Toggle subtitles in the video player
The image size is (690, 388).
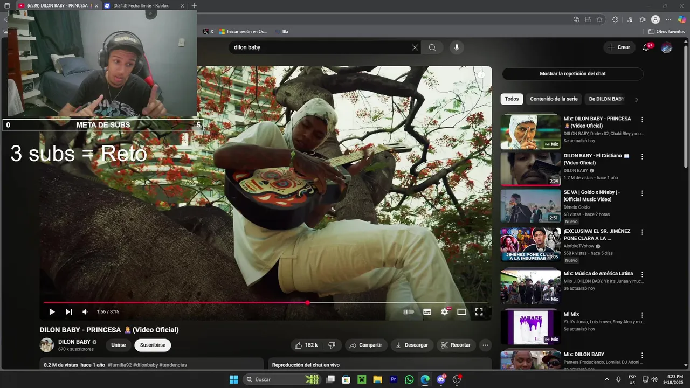(427, 311)
